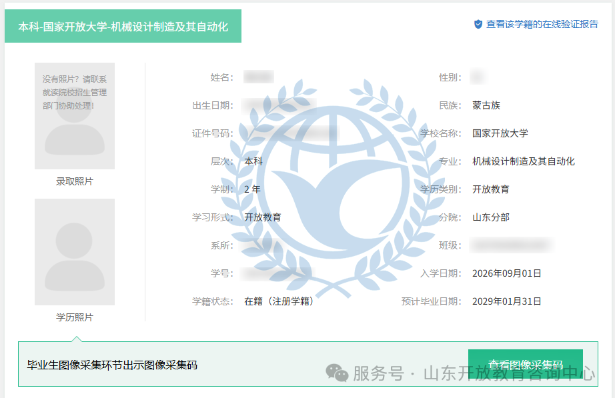Click the 姓名 field label
Viewport: 615px width, 398px height.
click(221, 77)
